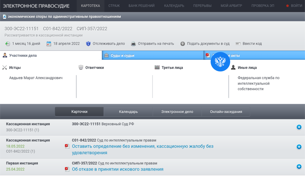Click the date 25.04.2022
Image resolution: width=305 pixels, height=187 pixels.
point(15,169)
